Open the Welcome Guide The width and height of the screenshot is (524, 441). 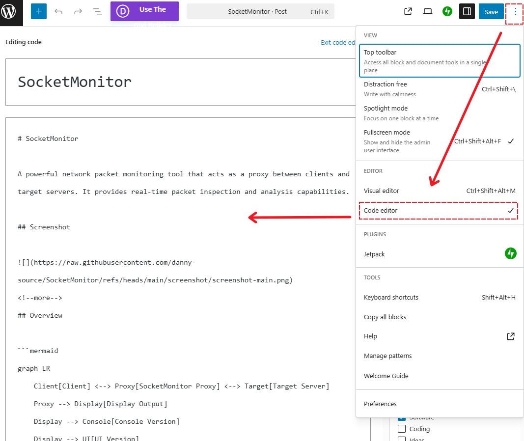(440, 376)
